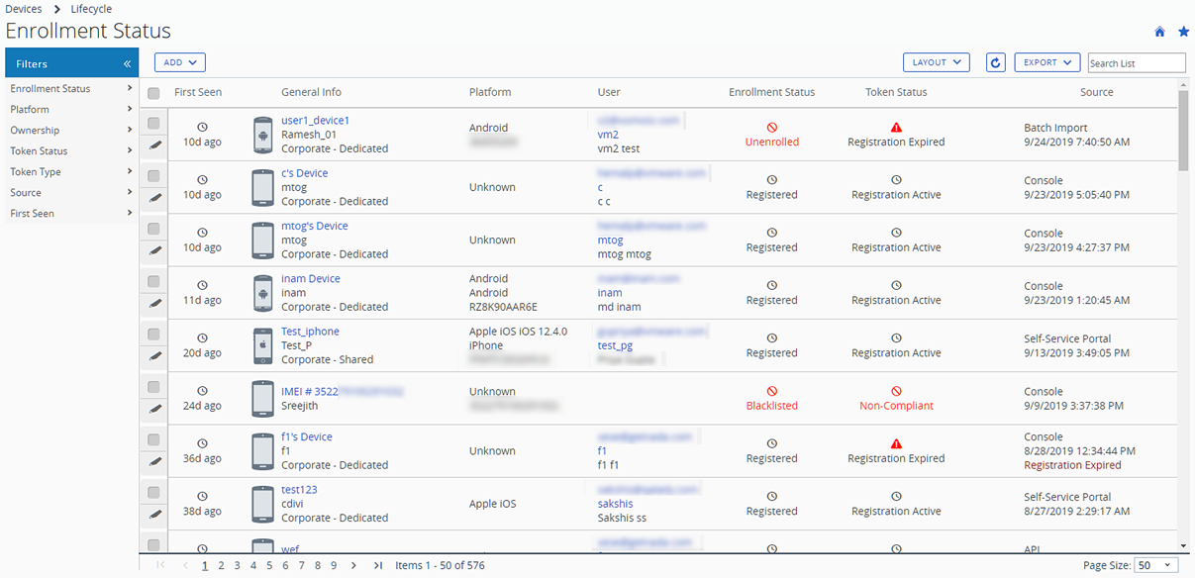1195x578 pixels.
Task: Click the phone icon for c's Device
Action: pyautogui.click(x=262, y=187)
